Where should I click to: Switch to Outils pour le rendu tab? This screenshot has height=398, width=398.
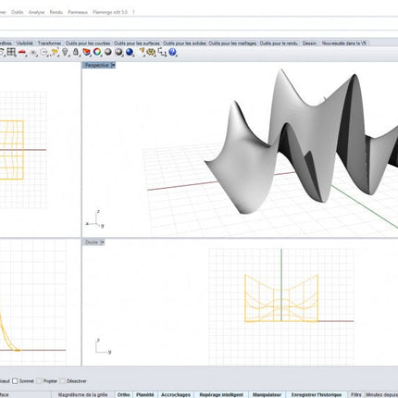279,44
